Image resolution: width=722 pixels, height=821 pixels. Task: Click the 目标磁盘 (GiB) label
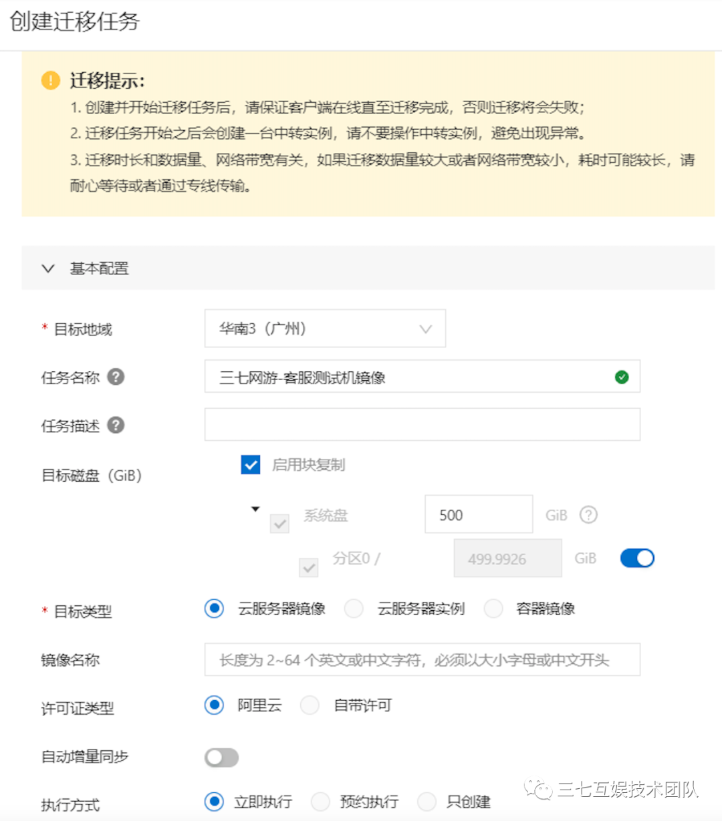pos(92,476)
